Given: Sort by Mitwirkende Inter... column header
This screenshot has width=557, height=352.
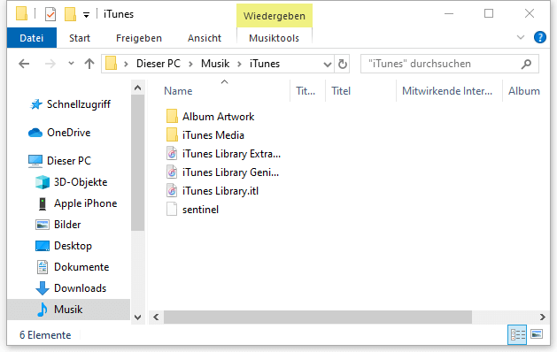Looking at the screenshot, I should [447, 91].
